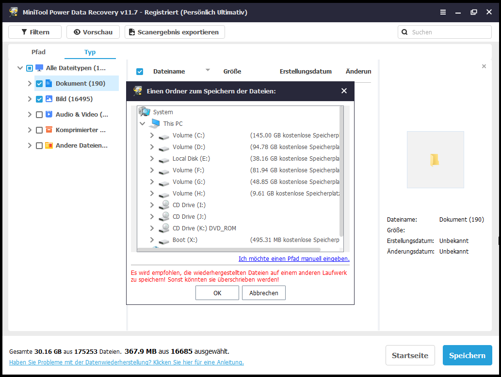Click the Komprimierter archive type icon

(49, 130)
